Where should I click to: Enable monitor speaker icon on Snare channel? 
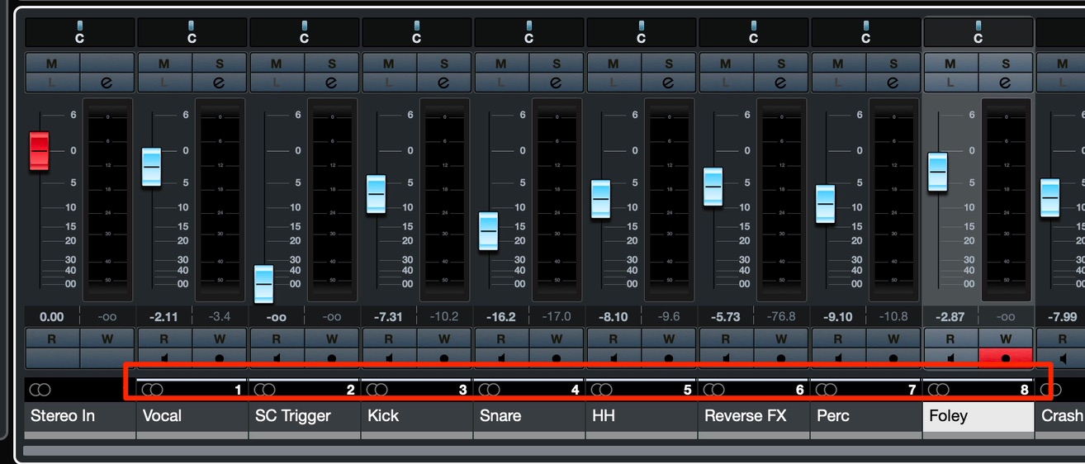pyautogui.click(x=500, y=358)
